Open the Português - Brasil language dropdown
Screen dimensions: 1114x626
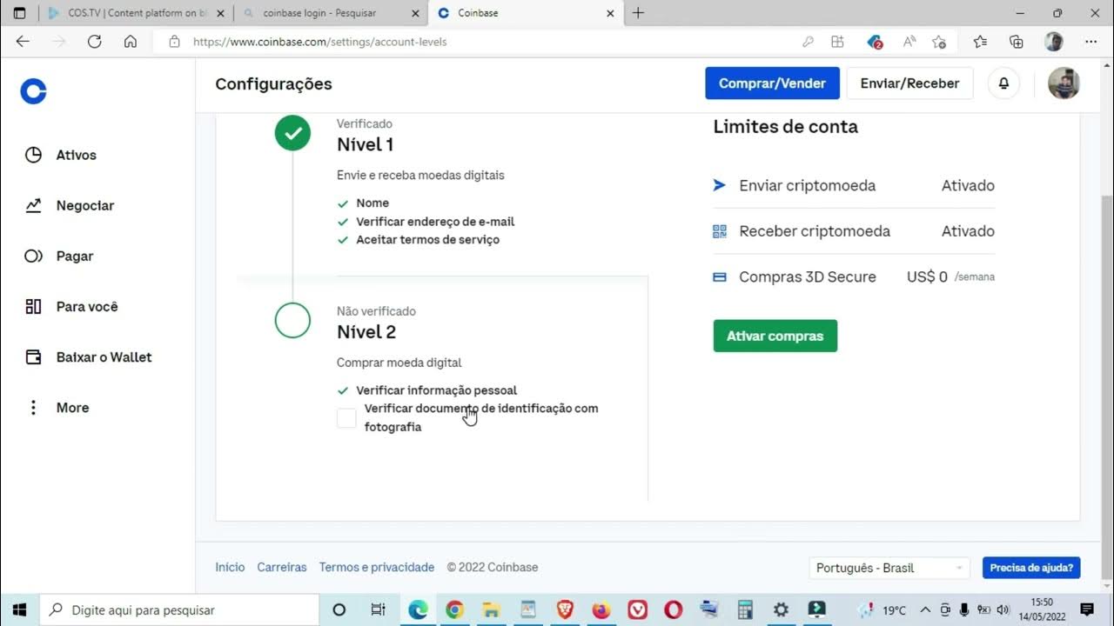tap(889, 568)
